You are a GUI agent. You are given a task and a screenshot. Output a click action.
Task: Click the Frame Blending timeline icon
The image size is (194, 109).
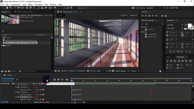pyautogui.click(x=59, y=80)
